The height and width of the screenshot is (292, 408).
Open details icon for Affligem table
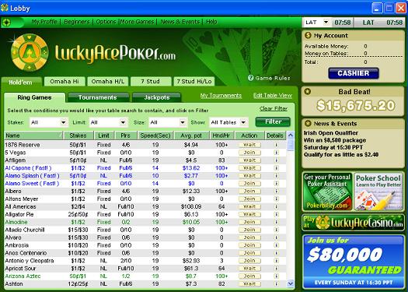coord(276,160)
